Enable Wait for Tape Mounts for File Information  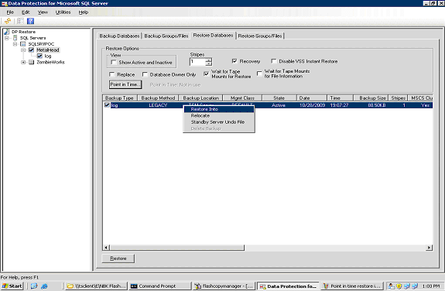[259, 74]
